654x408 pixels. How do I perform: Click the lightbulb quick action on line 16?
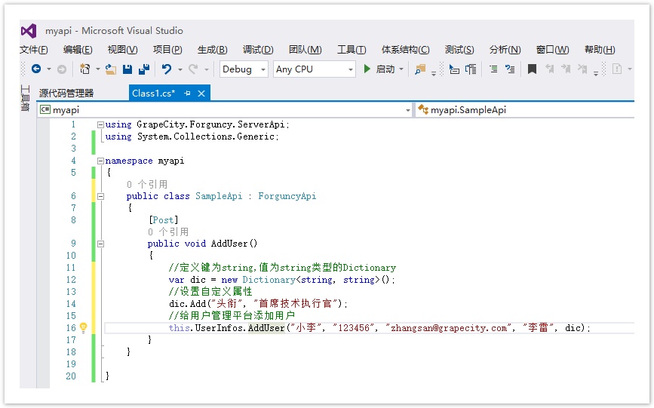(84, 328)
